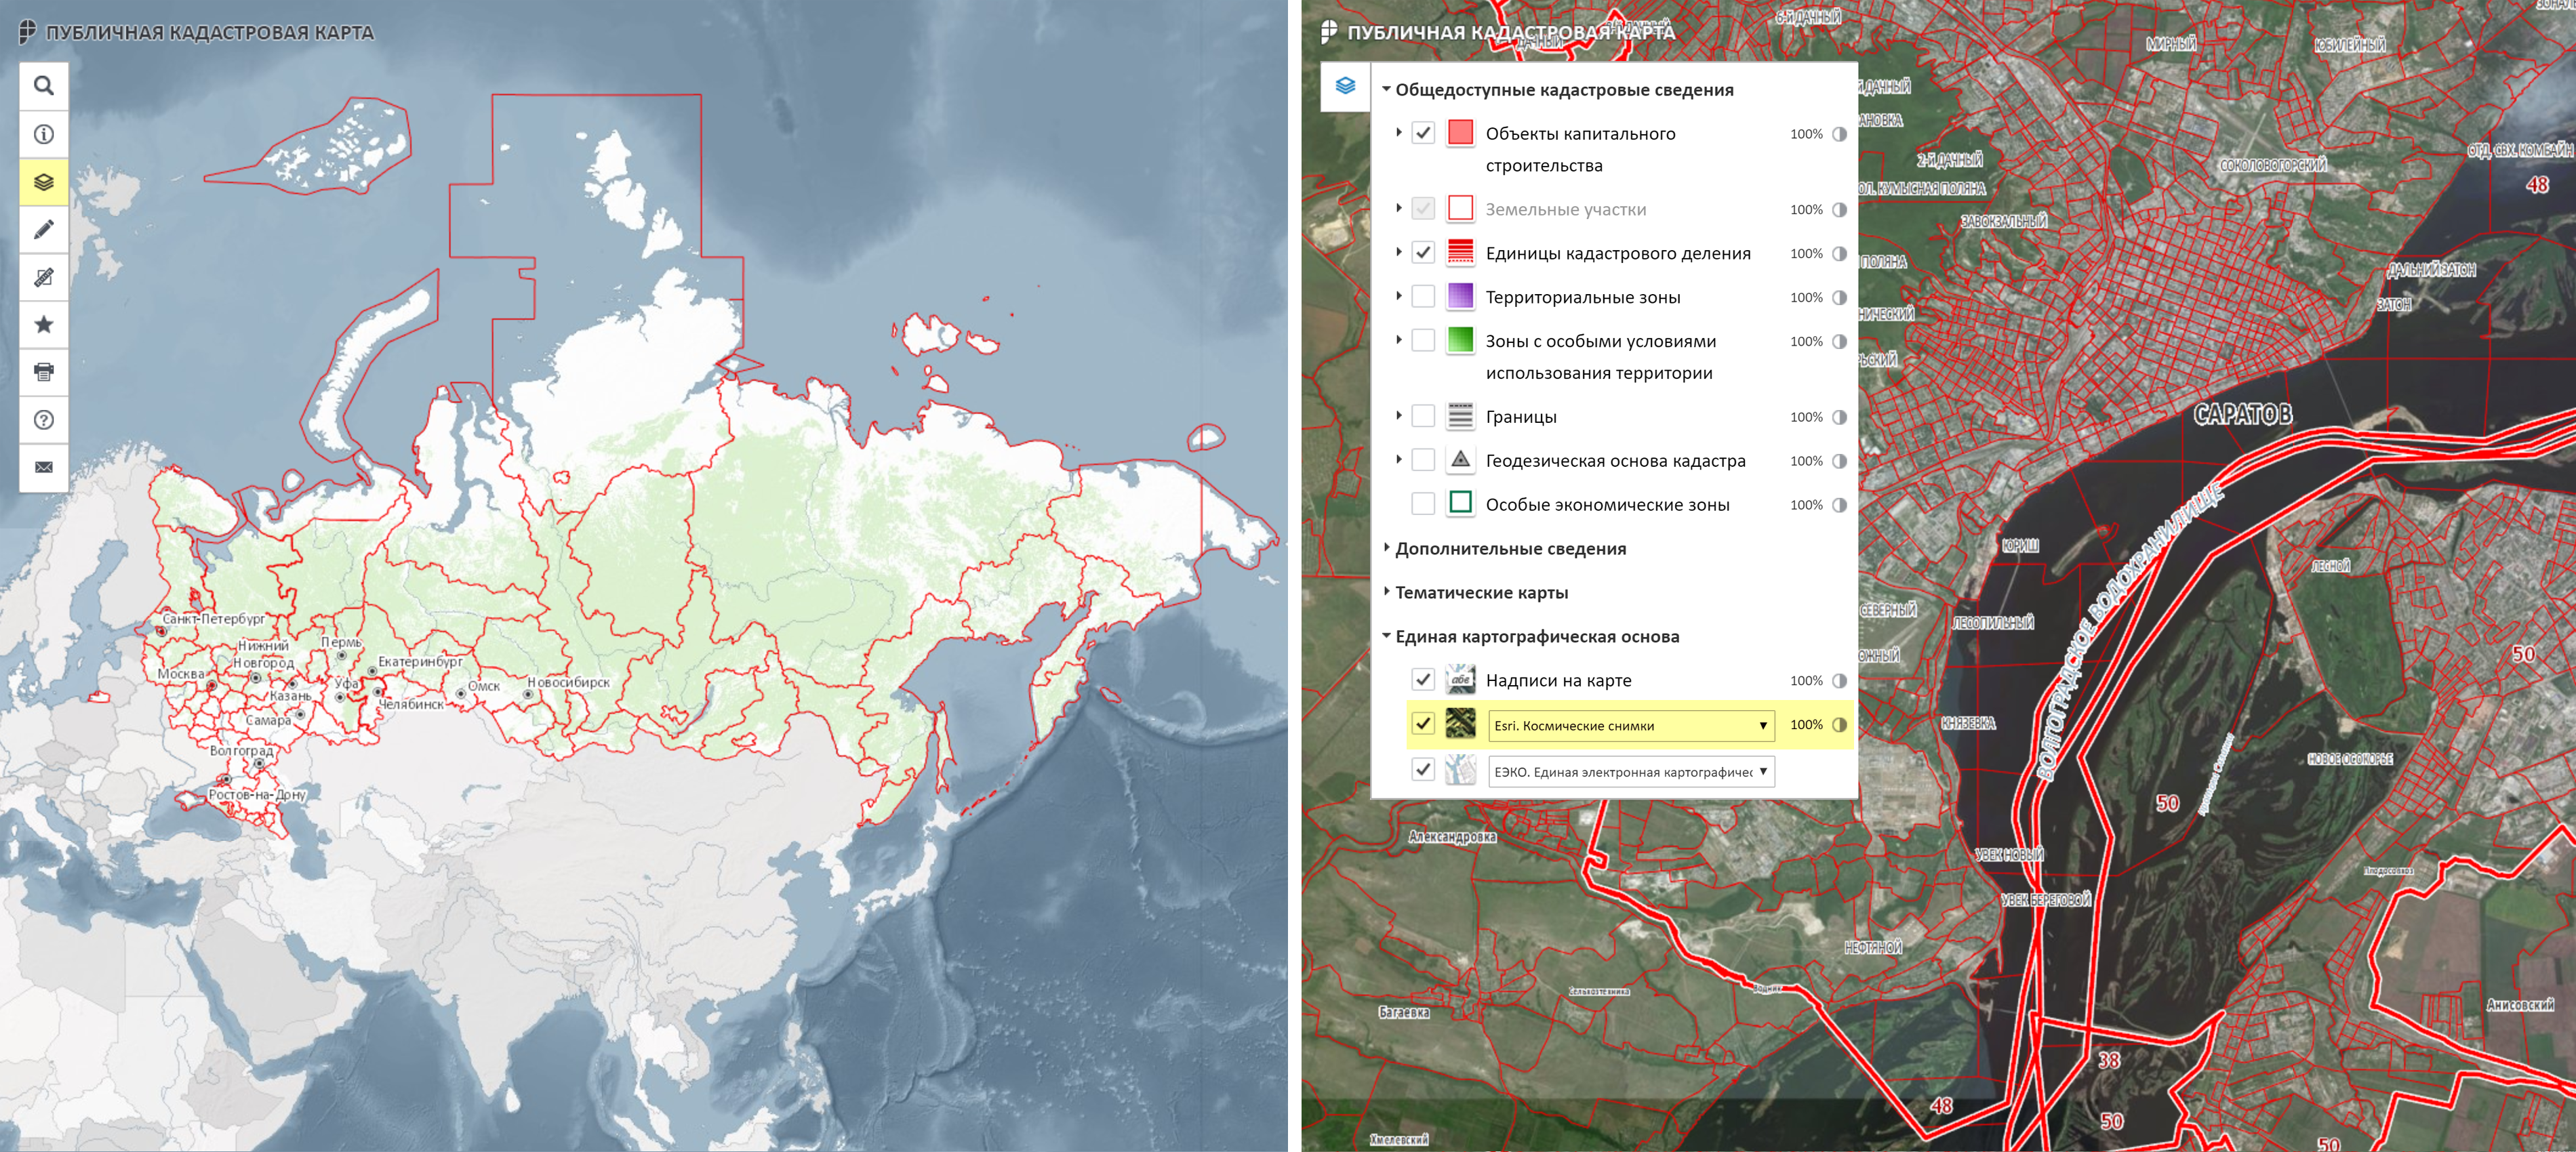Expand Территориальные зоны sublayers arrow
The width and height of the screenshot is (2576, 1152).
[x=1398, y=297]
